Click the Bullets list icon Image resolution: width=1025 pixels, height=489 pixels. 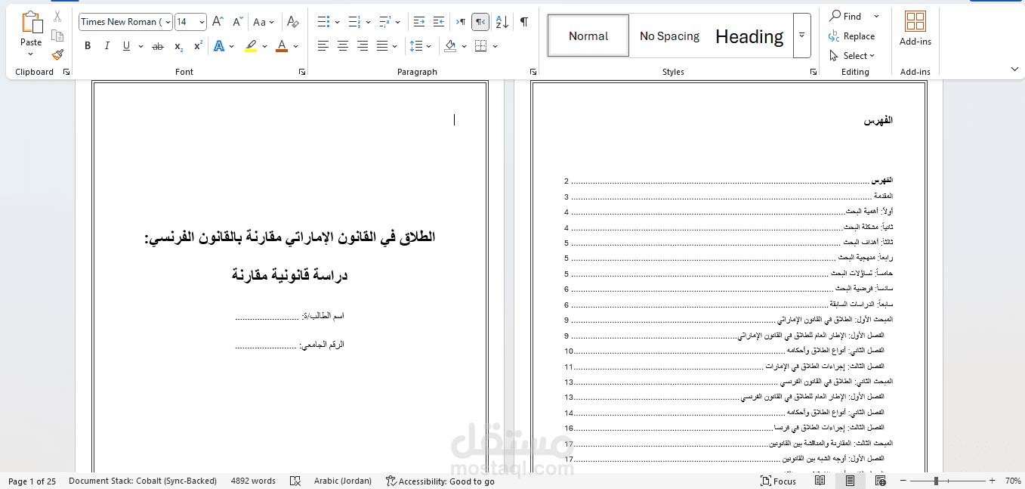coord(323,22)
